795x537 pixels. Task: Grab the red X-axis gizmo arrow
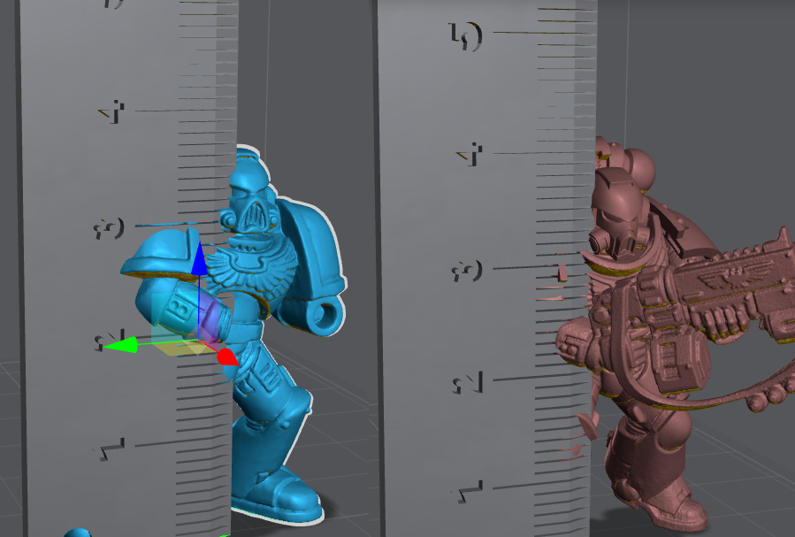[228, 357]
